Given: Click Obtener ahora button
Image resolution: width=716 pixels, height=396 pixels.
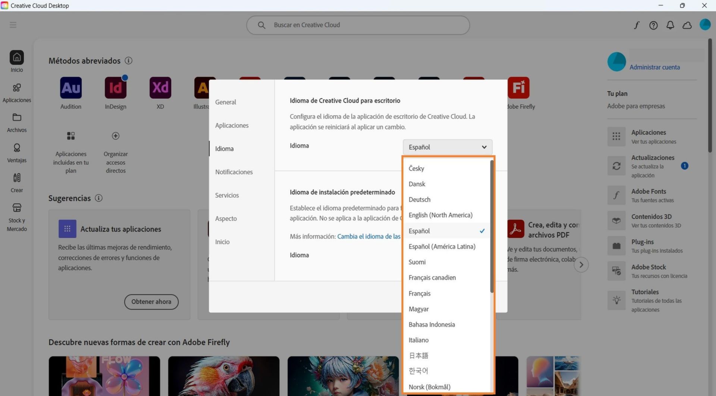Looking at the screenshot, I should pos(151,302).
